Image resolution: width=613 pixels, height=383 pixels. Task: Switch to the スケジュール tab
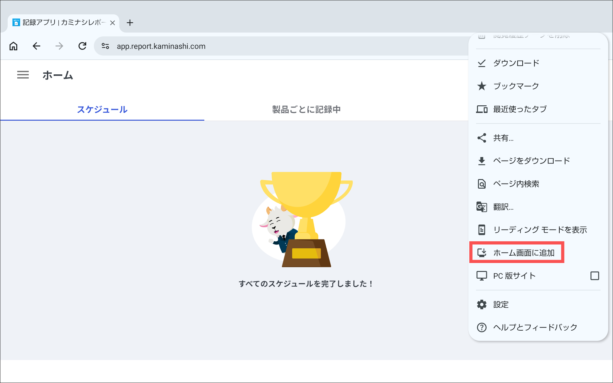pos(102,109)
